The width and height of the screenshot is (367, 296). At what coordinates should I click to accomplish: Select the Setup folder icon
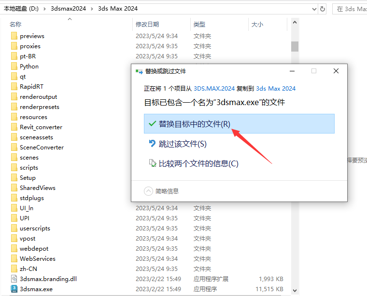14,177
